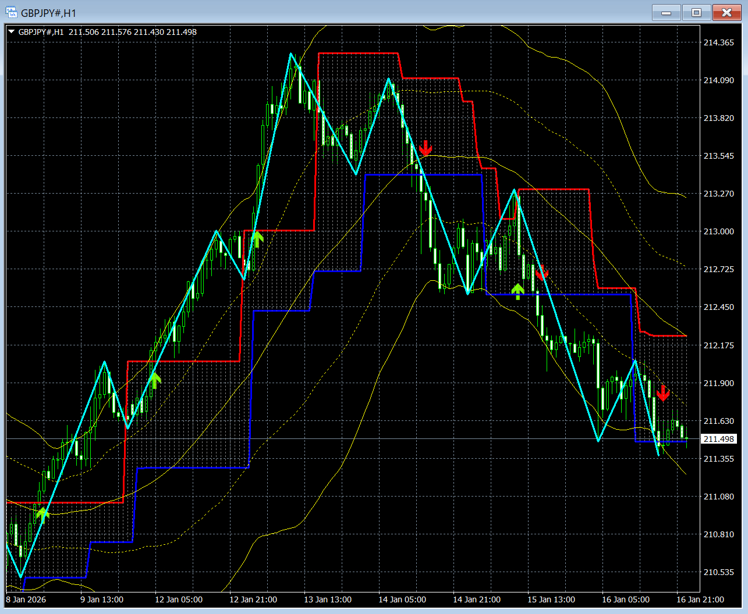This screenshot has height=614, width=748.
Task: Click the high price value 211.576
Action: (116, 32)
